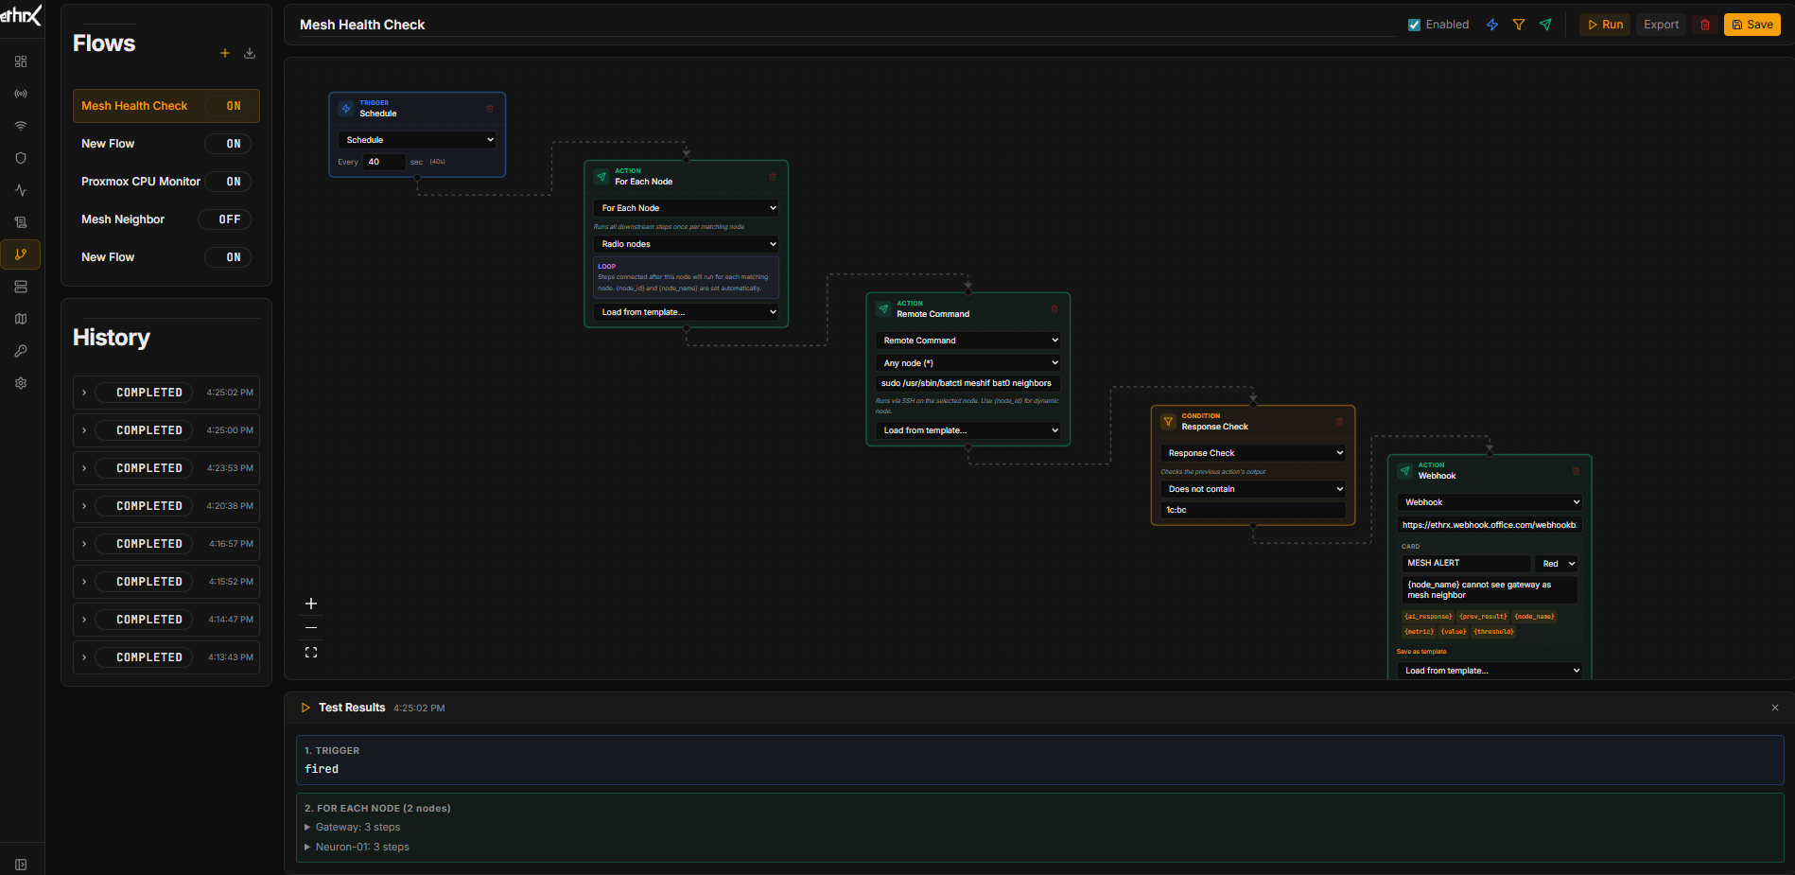Delete the flow with the red trash button
Viewport: 1795px width, 875px height.
[x=1705, y=25]
